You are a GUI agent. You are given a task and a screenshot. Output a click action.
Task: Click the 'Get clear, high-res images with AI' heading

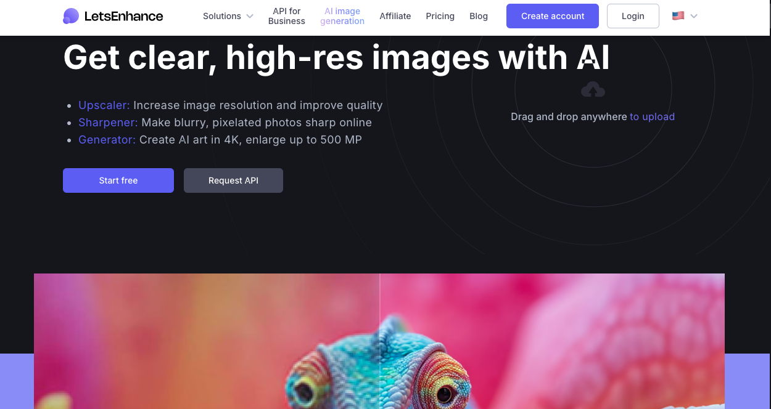pyautogui.click(x=336, y=57)
